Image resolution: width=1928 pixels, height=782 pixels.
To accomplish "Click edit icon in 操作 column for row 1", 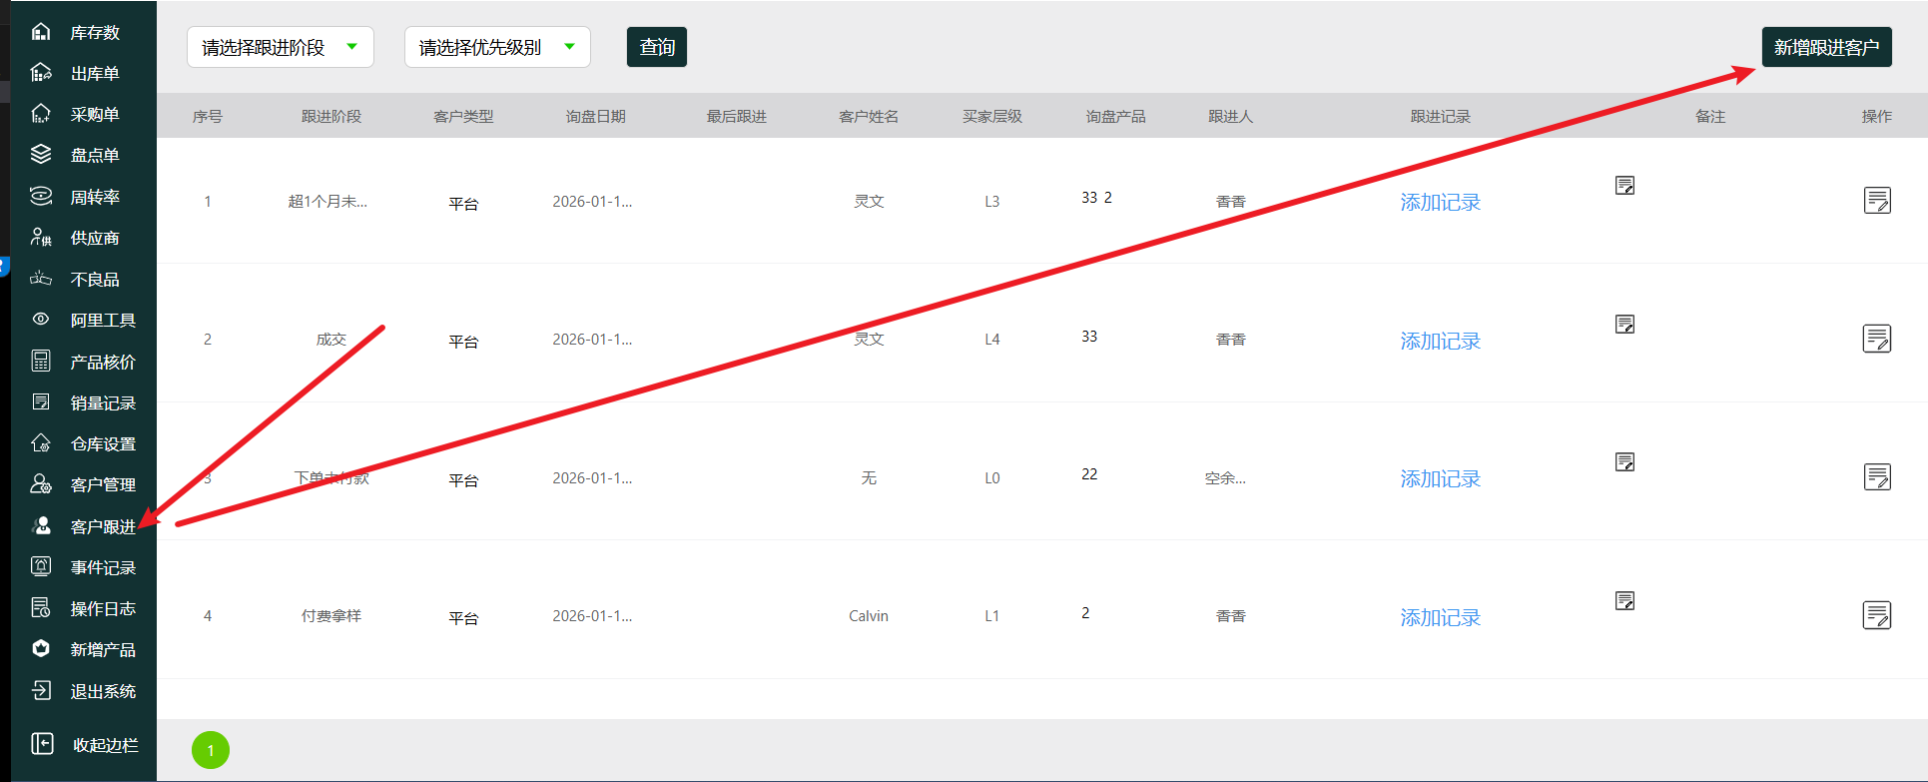I will [1876, 201].
